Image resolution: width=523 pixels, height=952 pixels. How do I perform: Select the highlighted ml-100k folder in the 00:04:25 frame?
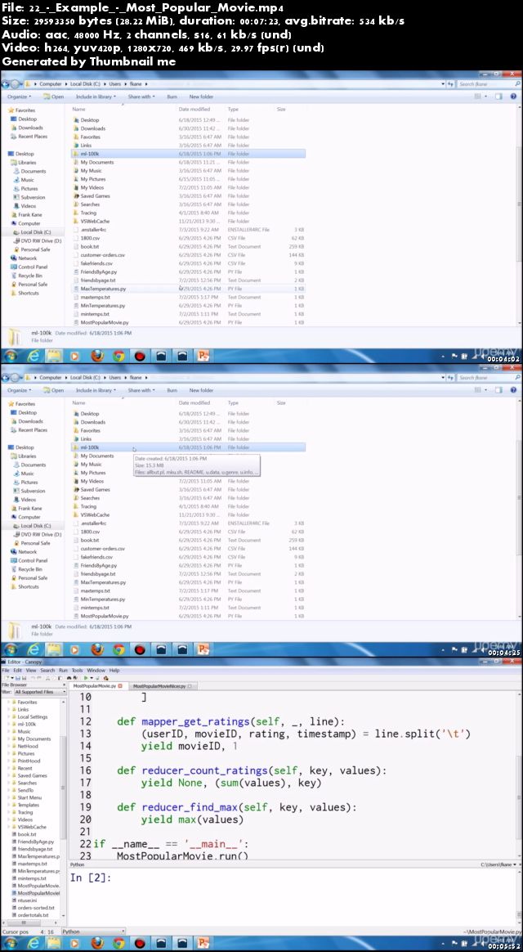(x=188, y=447)
